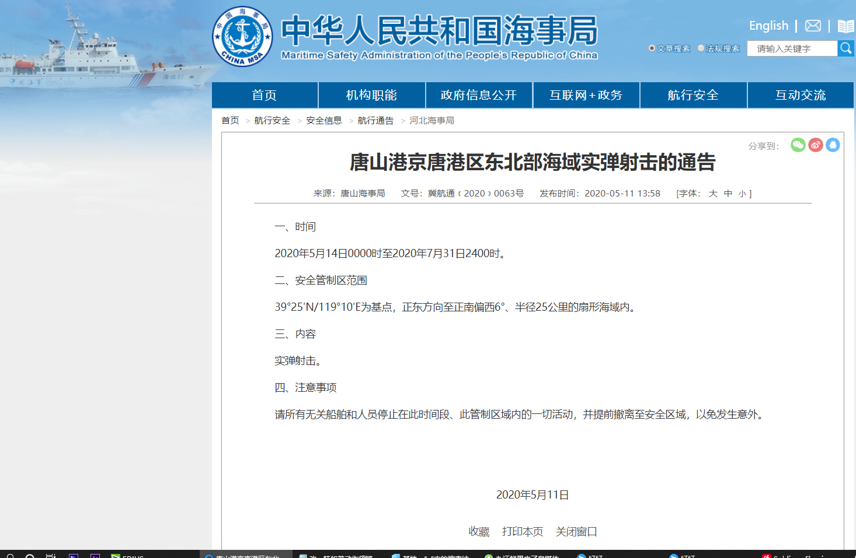Open the 首页 navigation tab
The width and height of the screenshot is (856, 558).
(x=264, y=94)
